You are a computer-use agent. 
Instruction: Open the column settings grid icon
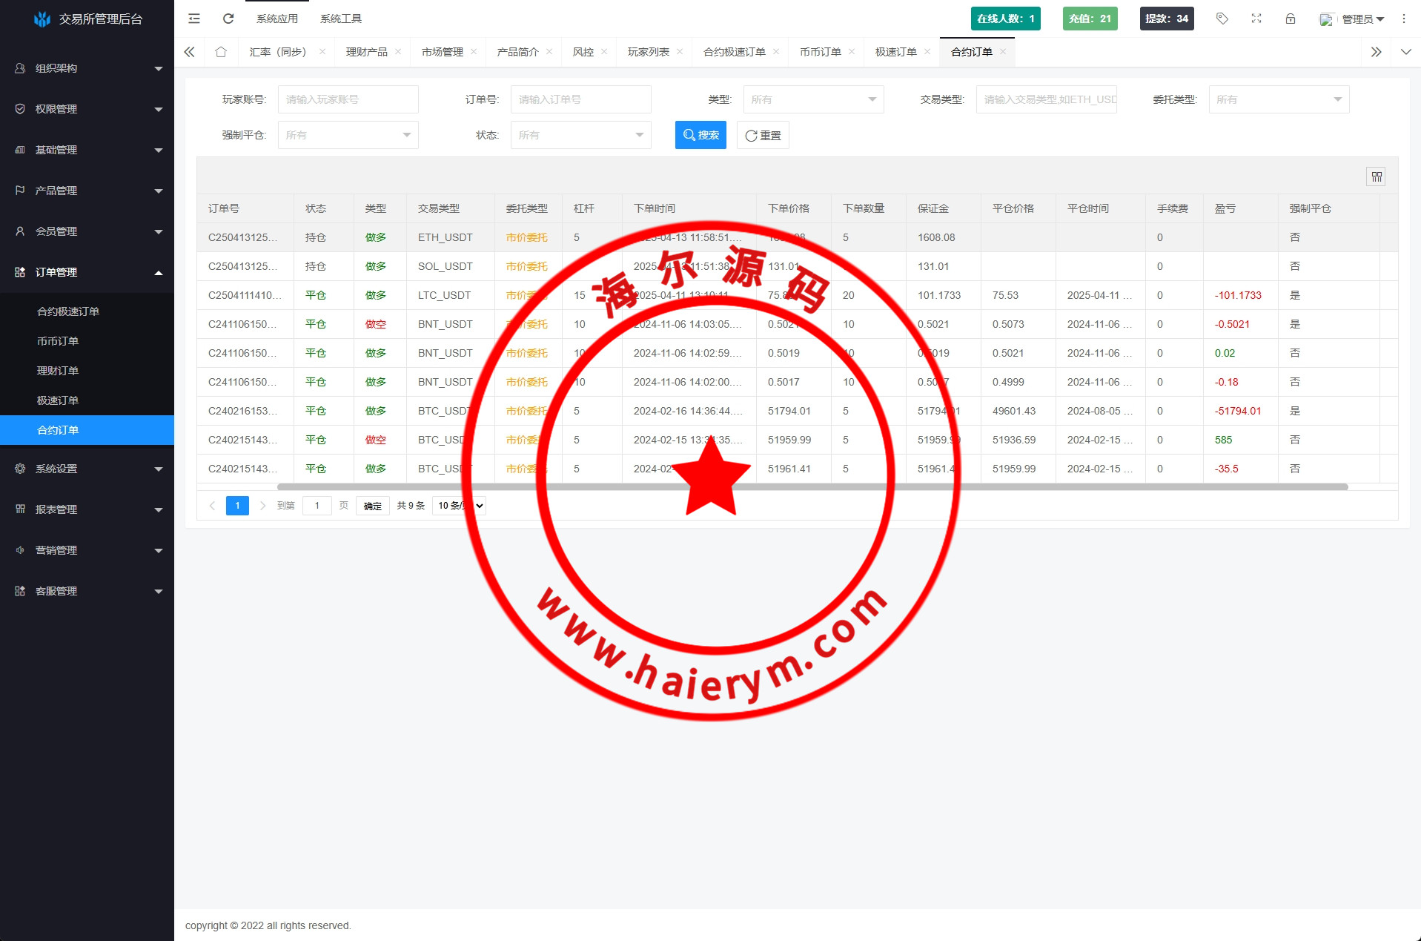coord(1376,176)
